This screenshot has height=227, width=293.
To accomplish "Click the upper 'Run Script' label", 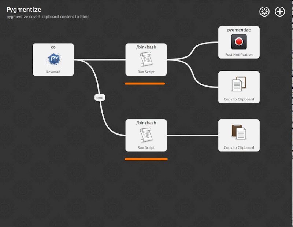I will point(146,72).
